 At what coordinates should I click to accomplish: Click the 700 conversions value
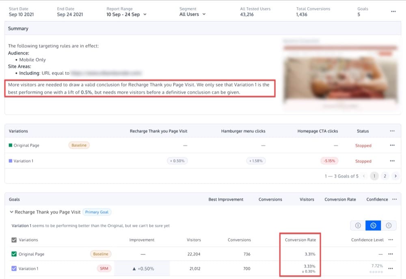click(x=247, y=268)
